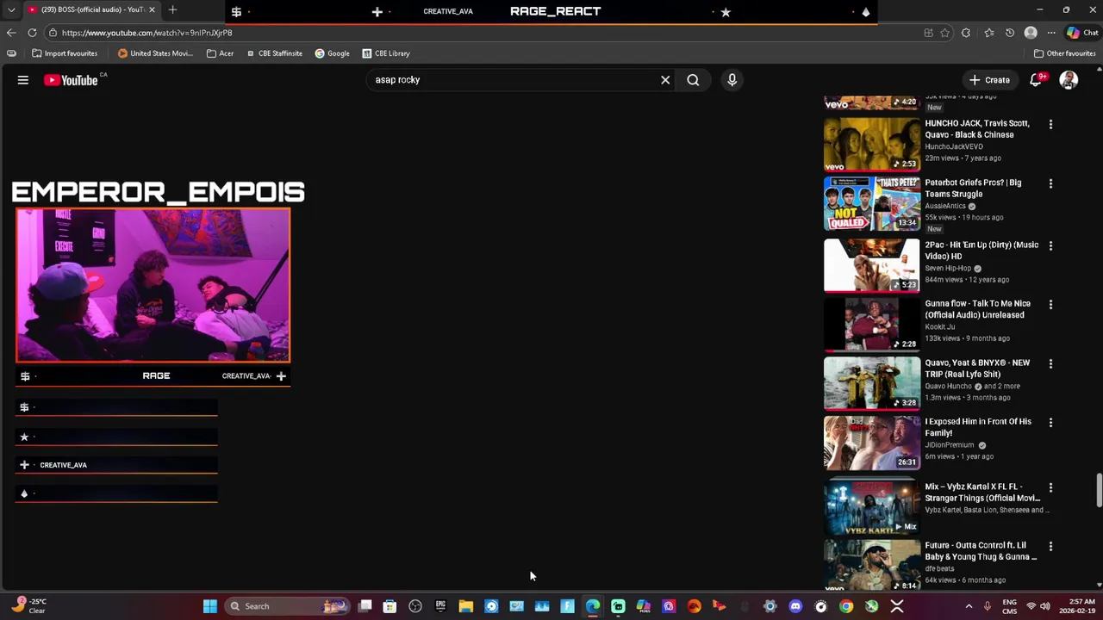The image size is (1103, 620).
Task: Open the favourites bar leading icon
Action: tap(11, 53)
